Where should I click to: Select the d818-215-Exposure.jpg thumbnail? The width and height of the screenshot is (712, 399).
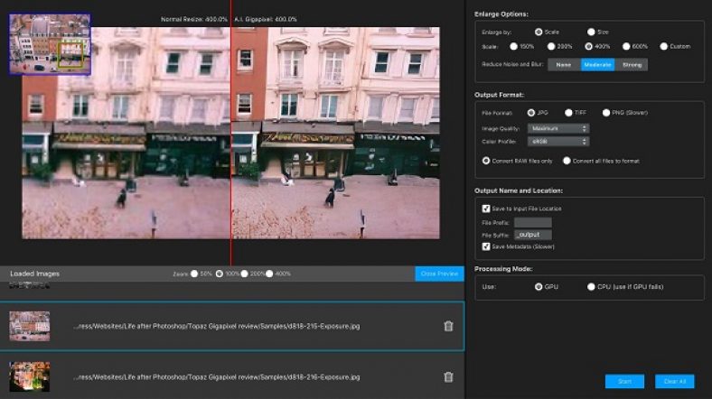point(30,326)
